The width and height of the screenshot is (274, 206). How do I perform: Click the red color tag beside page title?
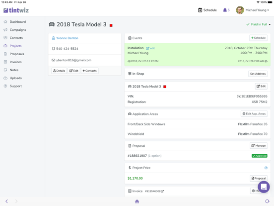[x=111, y=25]
